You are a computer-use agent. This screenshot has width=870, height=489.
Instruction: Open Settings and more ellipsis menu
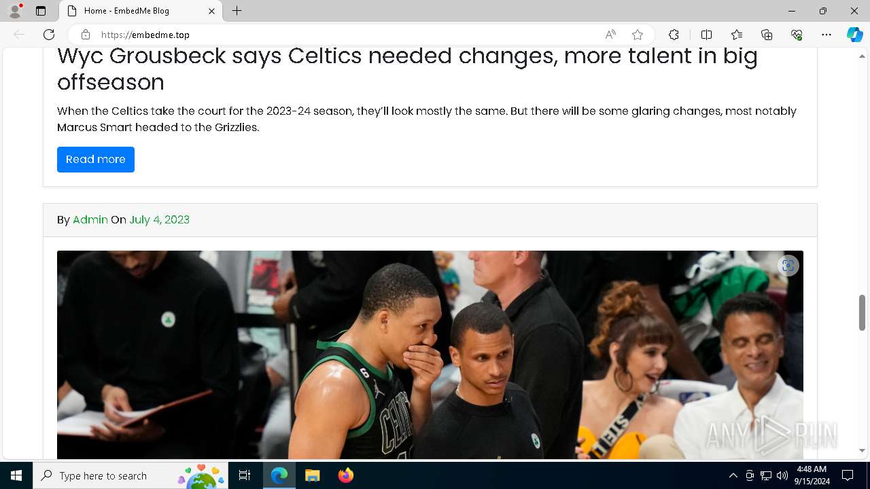[826, 35]
